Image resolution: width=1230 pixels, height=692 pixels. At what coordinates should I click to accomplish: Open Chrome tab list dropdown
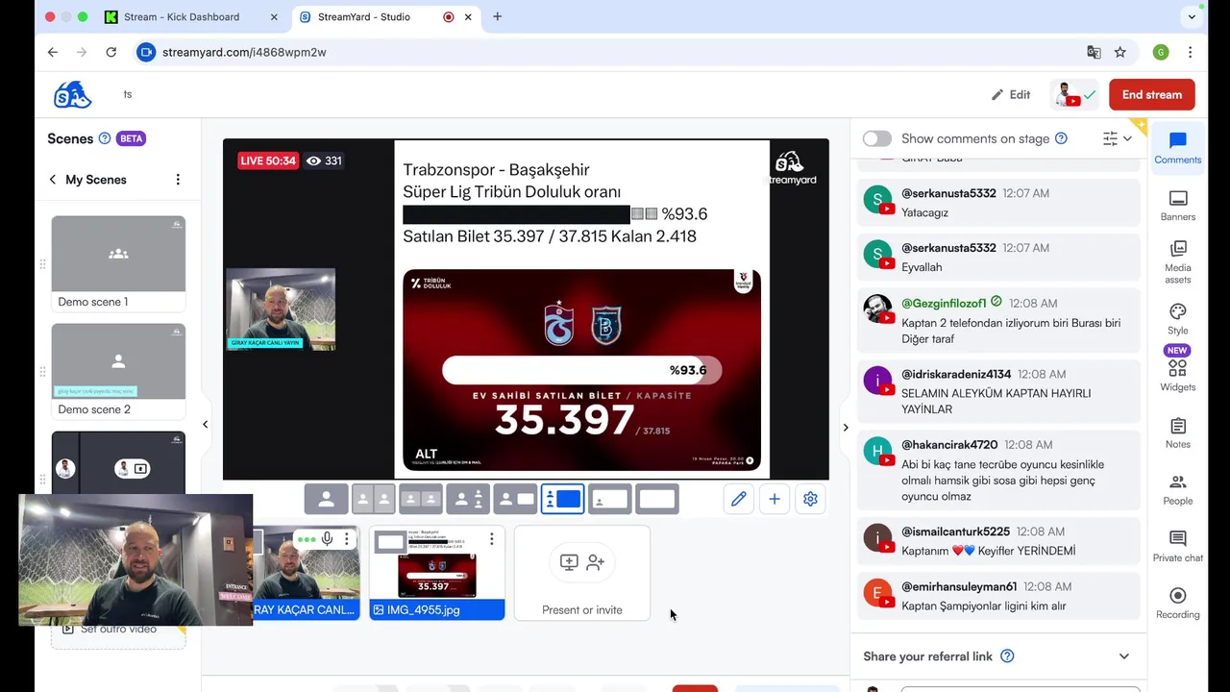pyautogui.click(x=1192, y=16)
